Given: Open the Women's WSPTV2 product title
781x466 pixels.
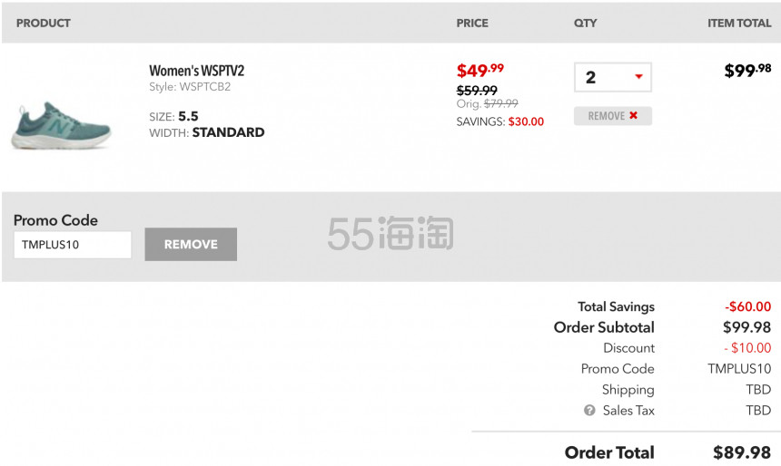Looking at the screenshot, I should point(197,71).
